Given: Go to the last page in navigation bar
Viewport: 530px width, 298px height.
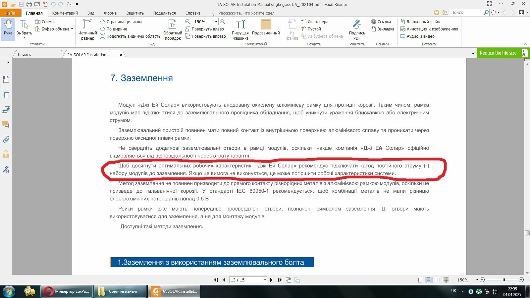Looking at the screenshot, I should (x=280, y=280).
